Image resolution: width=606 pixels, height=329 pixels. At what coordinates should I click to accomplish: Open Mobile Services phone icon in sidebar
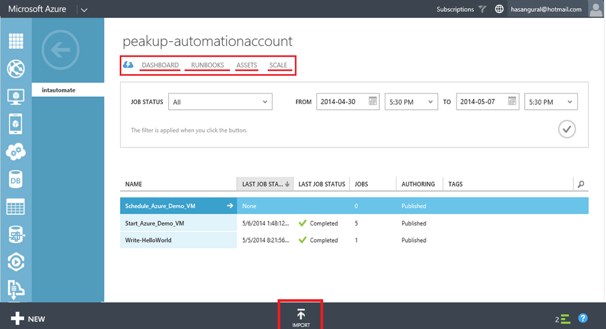click(x=15, y=124)
